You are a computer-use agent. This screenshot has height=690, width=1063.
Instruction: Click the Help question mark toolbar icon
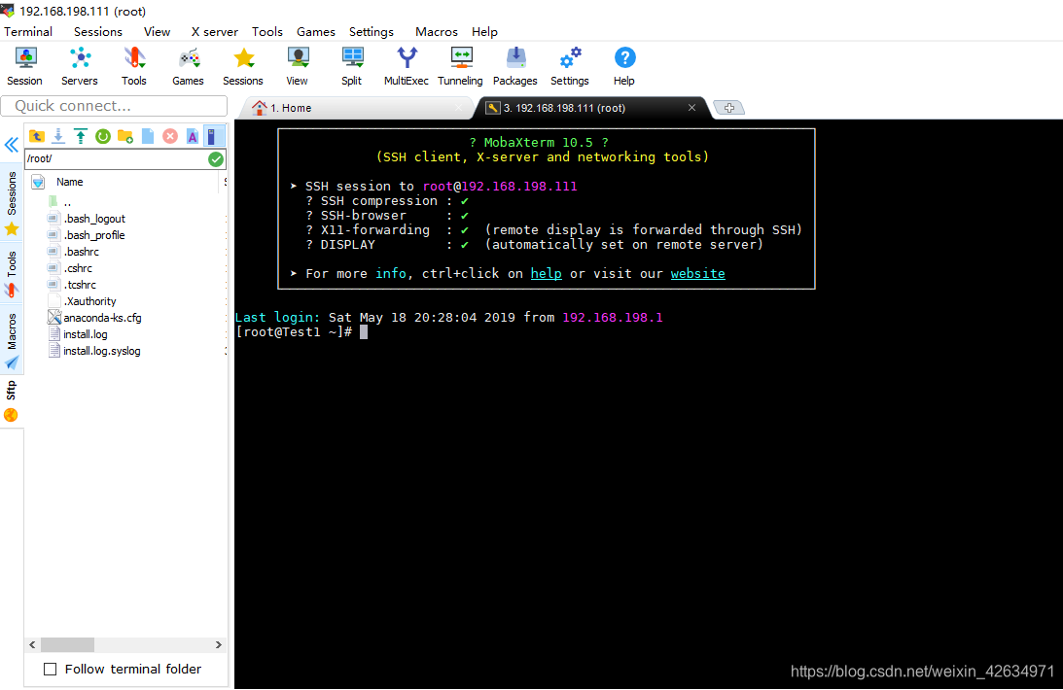[624, 66]
